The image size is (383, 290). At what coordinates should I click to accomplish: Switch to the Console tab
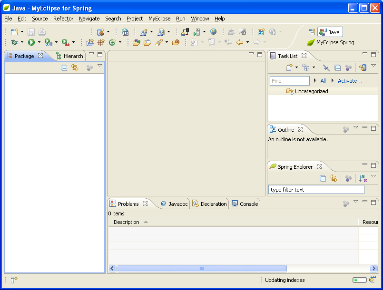(x=245, y=204)
